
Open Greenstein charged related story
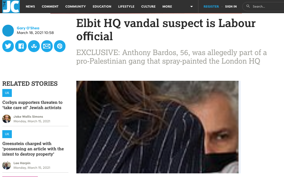coord(33,149)
